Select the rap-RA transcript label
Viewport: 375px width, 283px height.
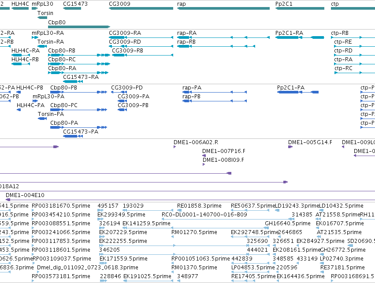point(187,33)
